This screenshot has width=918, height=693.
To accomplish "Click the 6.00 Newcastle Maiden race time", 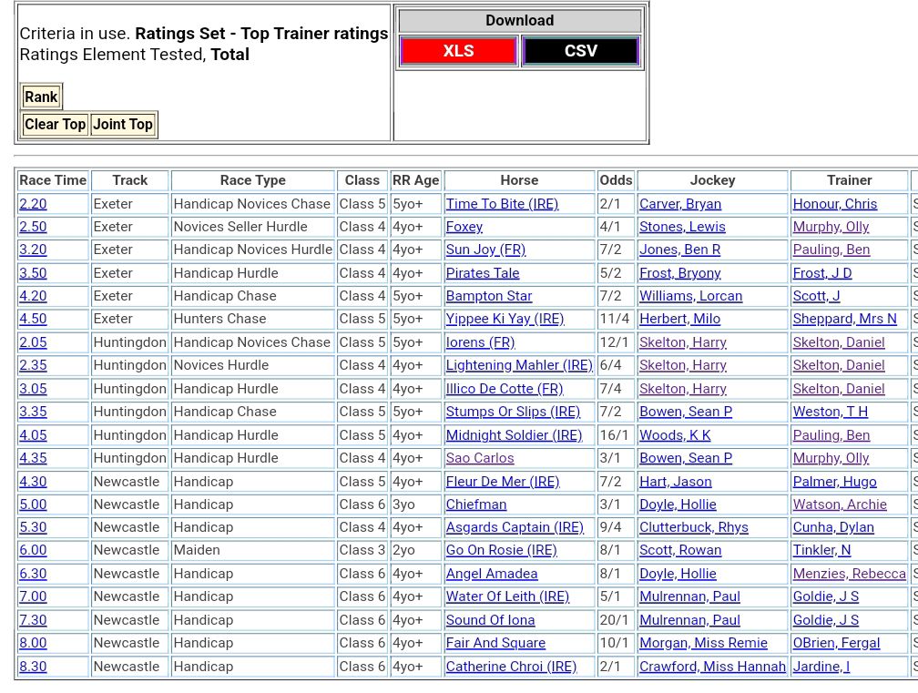I will click(x=33, y=550).
